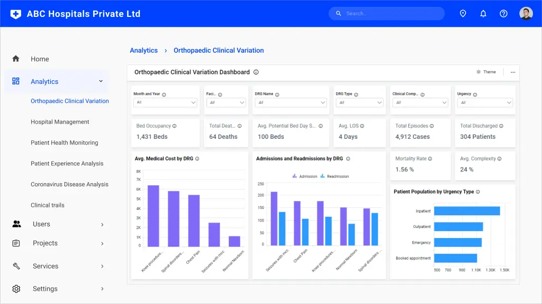The height and width of the screenshot is (304, 542).
Task: Toggle the Admission series in the chart legend
Action: point(306,176)
